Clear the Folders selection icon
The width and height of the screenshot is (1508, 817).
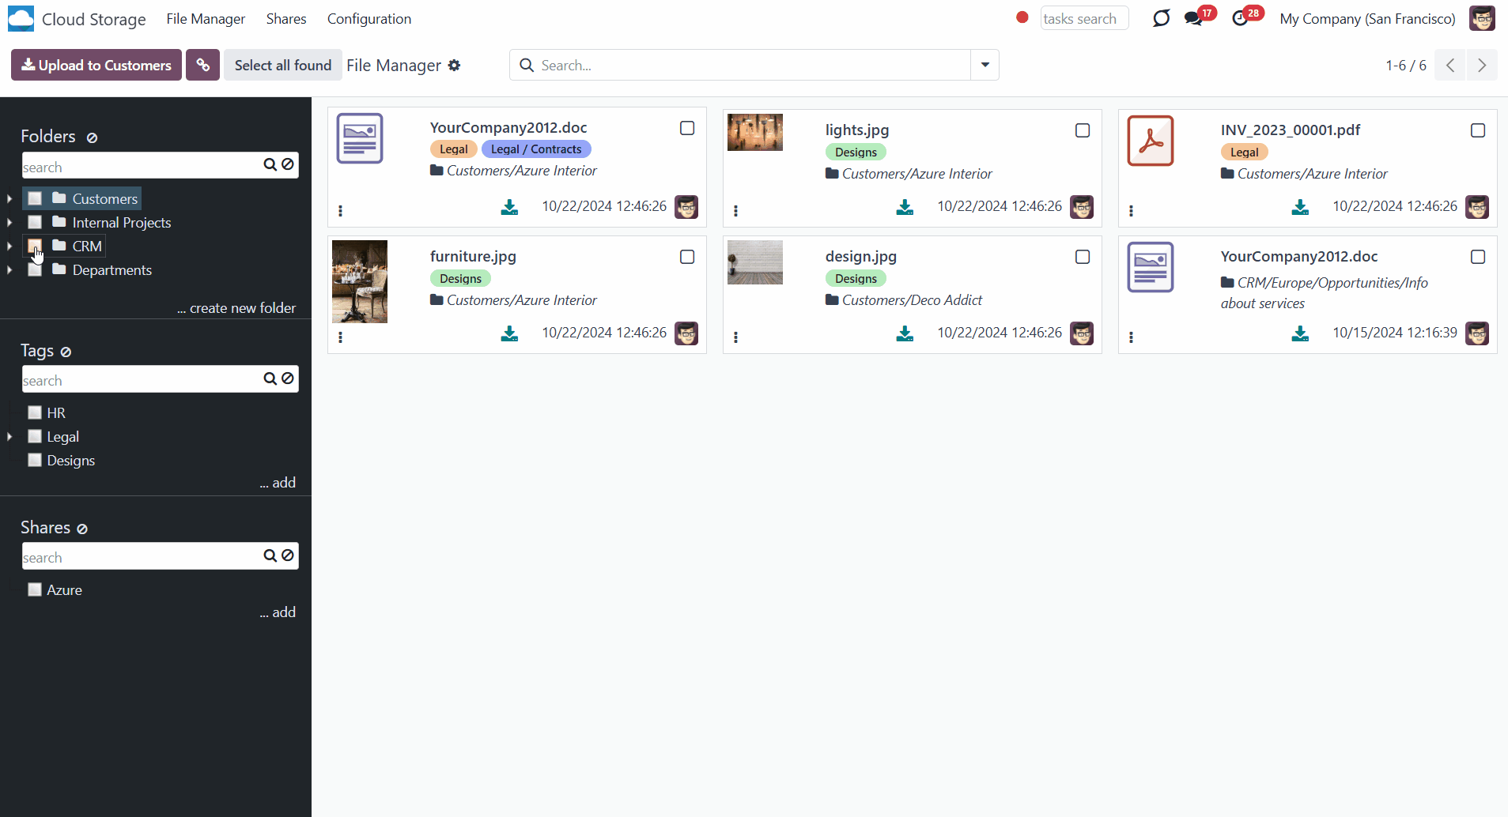pyautogui.click(x=92, y=137)
